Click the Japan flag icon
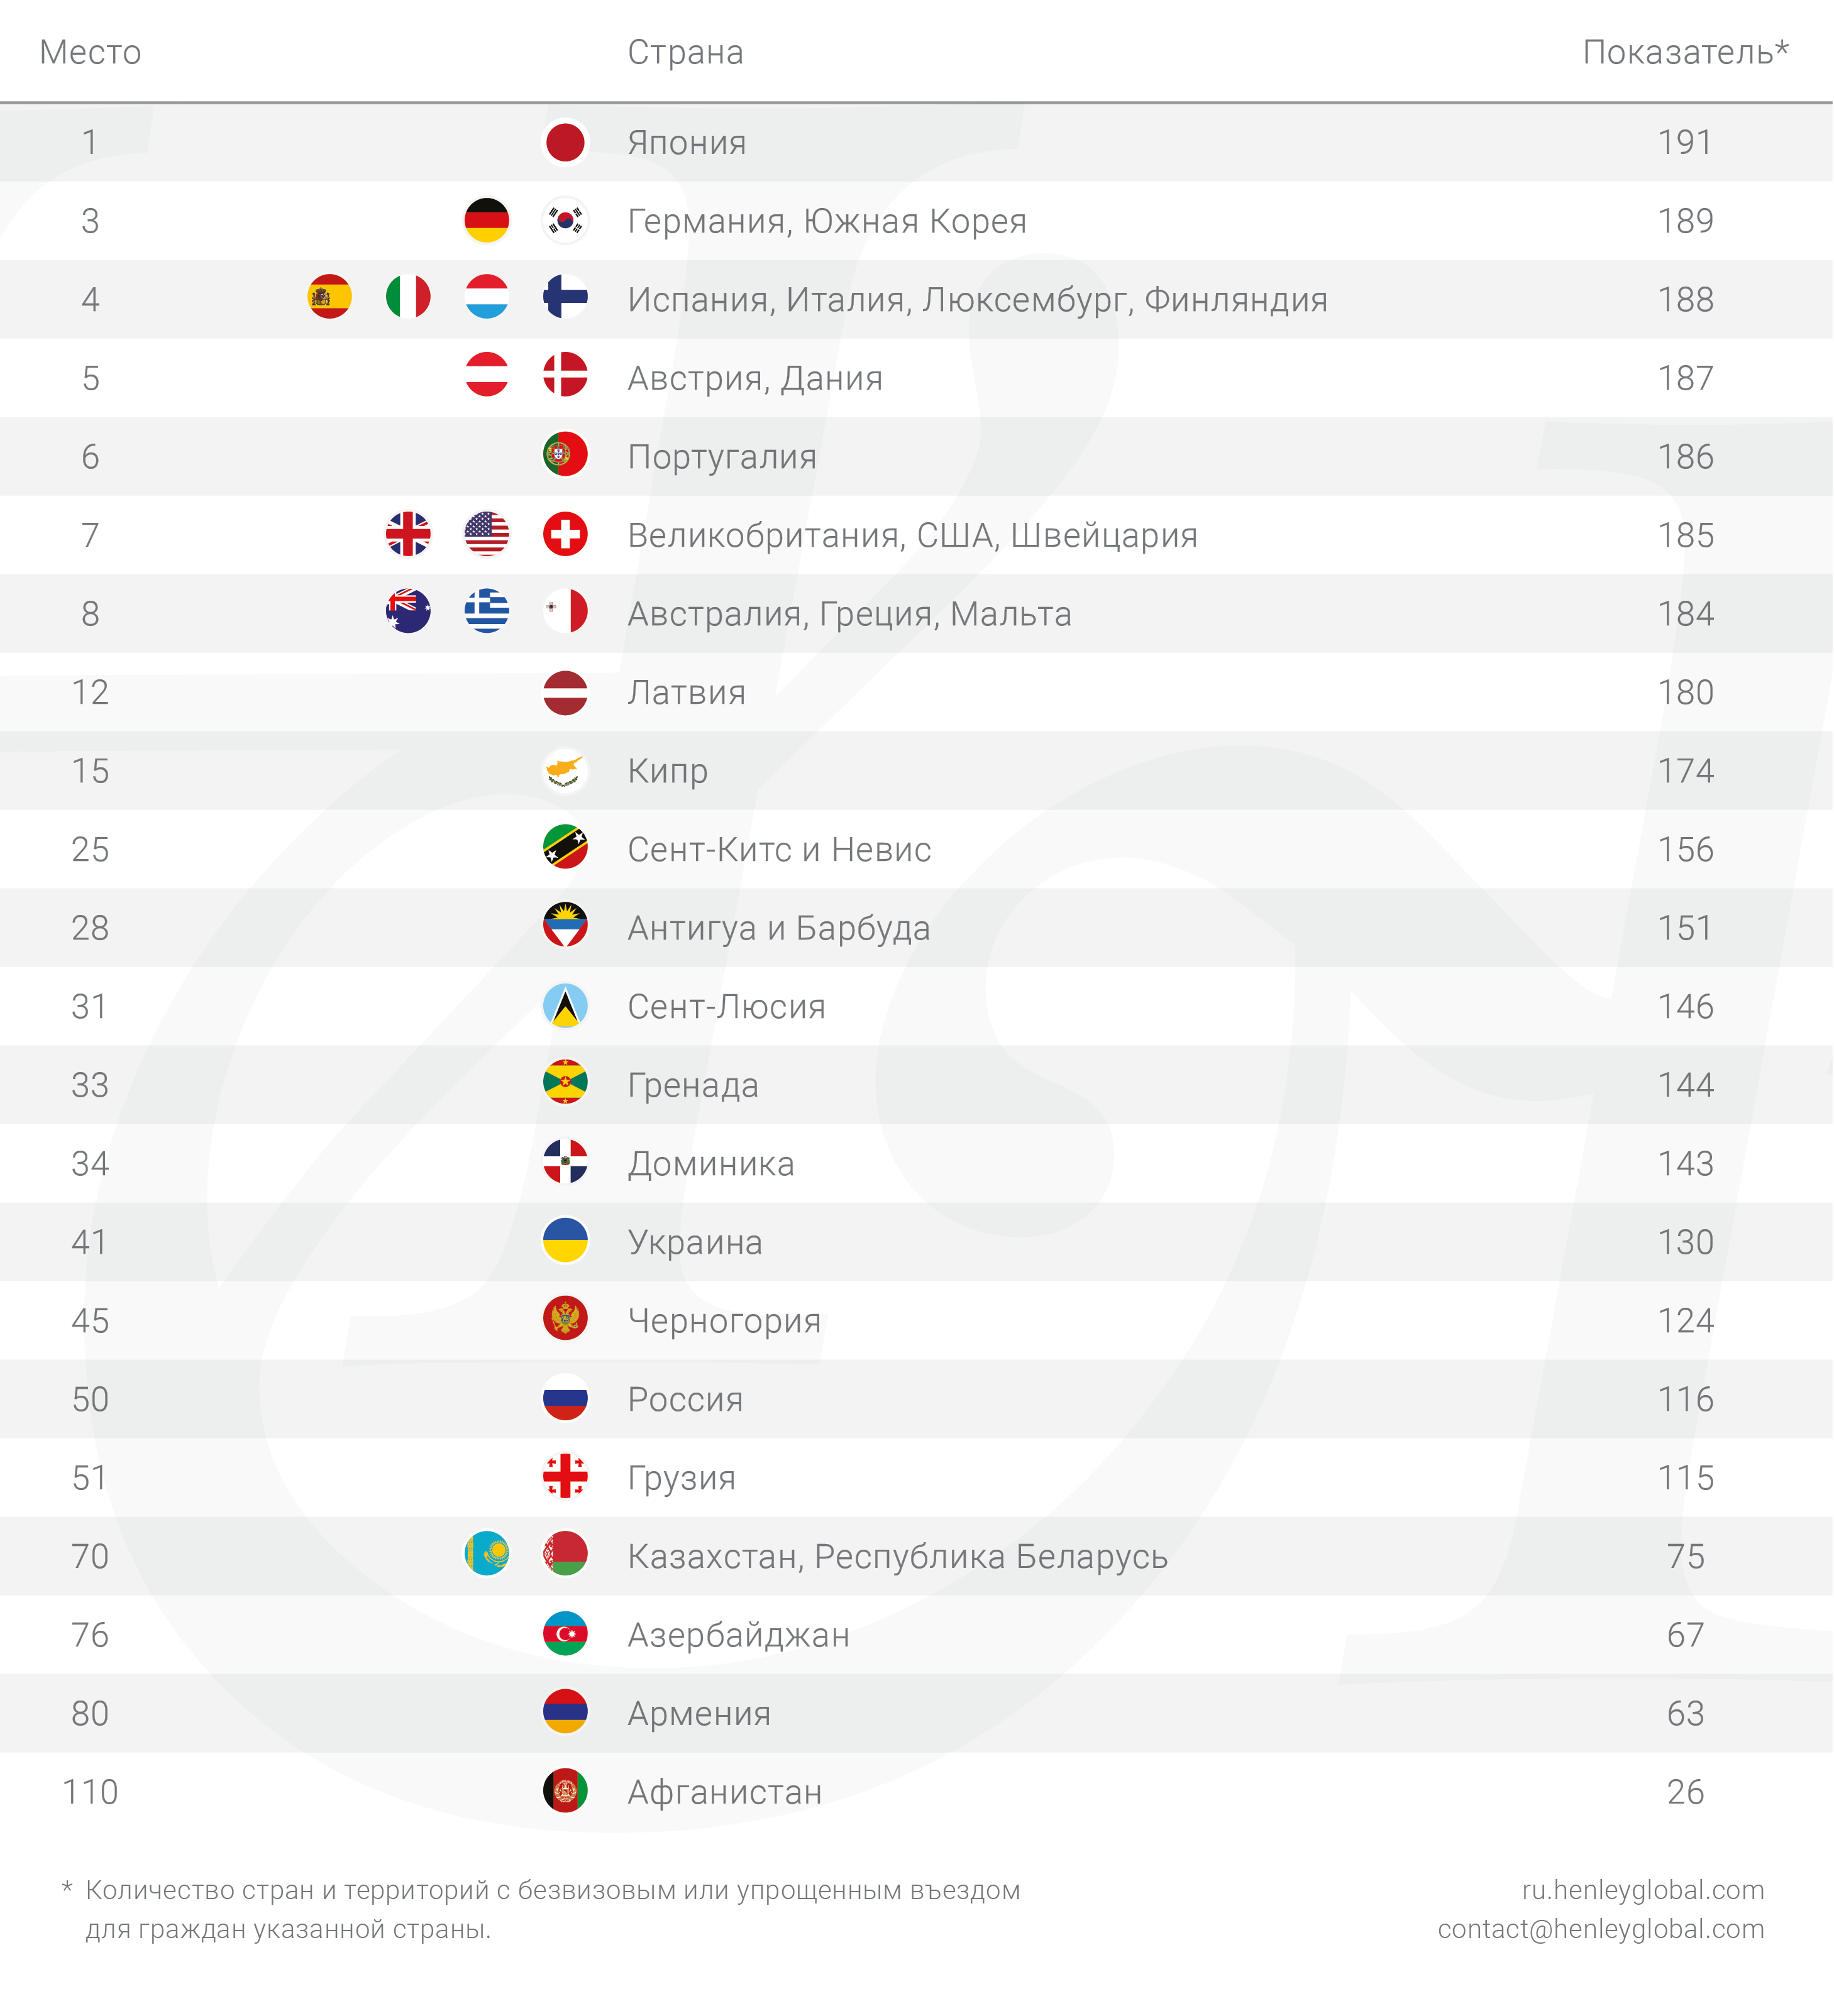The image size is (1834, 2016). click(565, 142)
